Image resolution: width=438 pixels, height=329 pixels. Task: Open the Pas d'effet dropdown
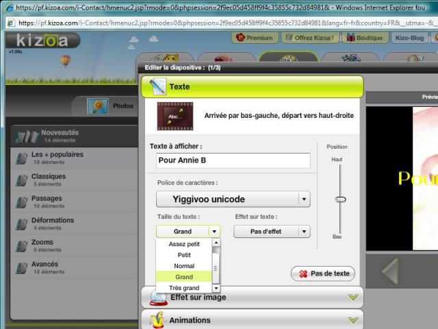[272, 232]
